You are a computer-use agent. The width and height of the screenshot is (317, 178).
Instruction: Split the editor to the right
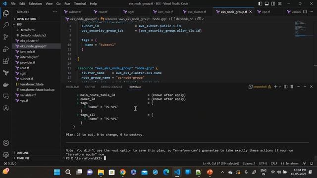point(305,12)
